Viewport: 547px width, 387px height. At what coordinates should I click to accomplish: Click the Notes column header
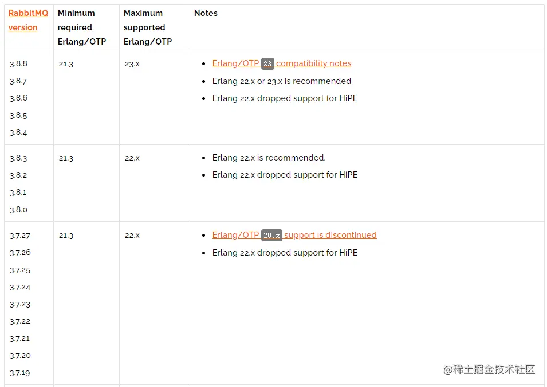click(206, 13)
